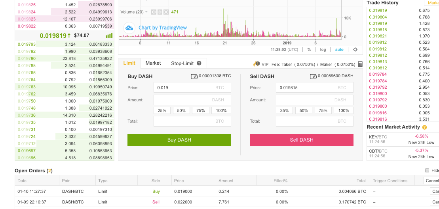Select 50% amount for buying DASH
This screenshot has width=439, height=209.
click(181, 110)
